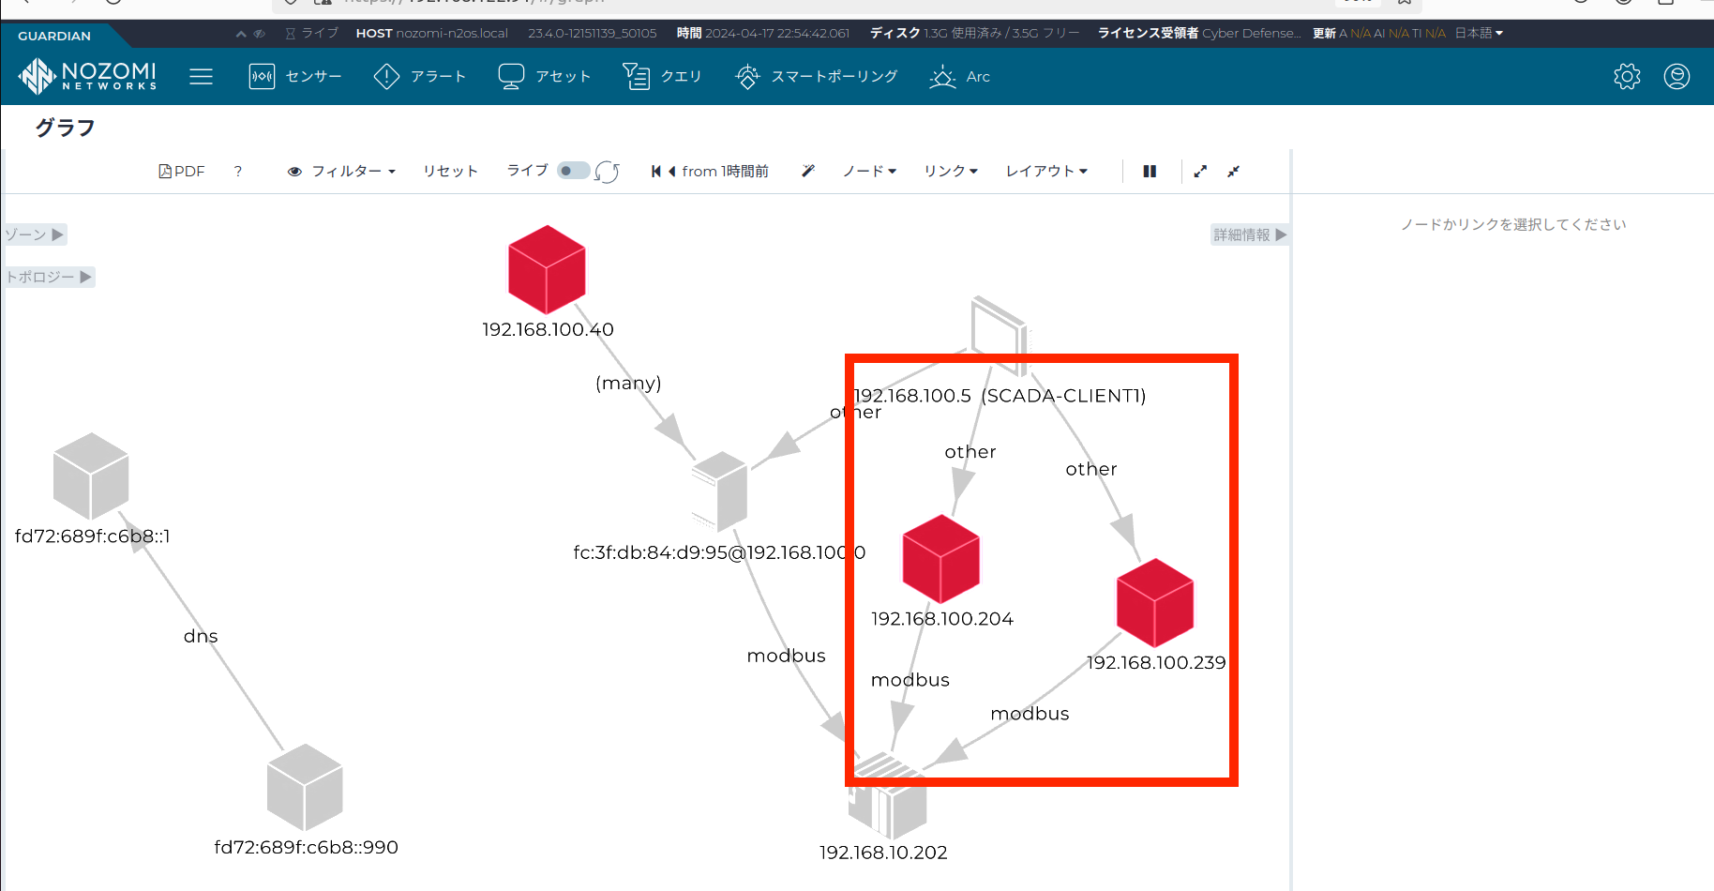Open the question mark help icon
Viewport: 1714px width, 891px height.
[238, 172]
